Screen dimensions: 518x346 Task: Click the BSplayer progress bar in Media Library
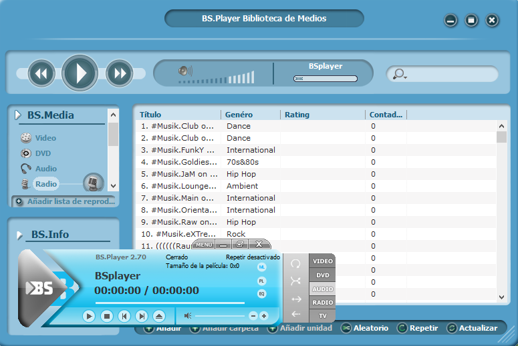point(326,79)
